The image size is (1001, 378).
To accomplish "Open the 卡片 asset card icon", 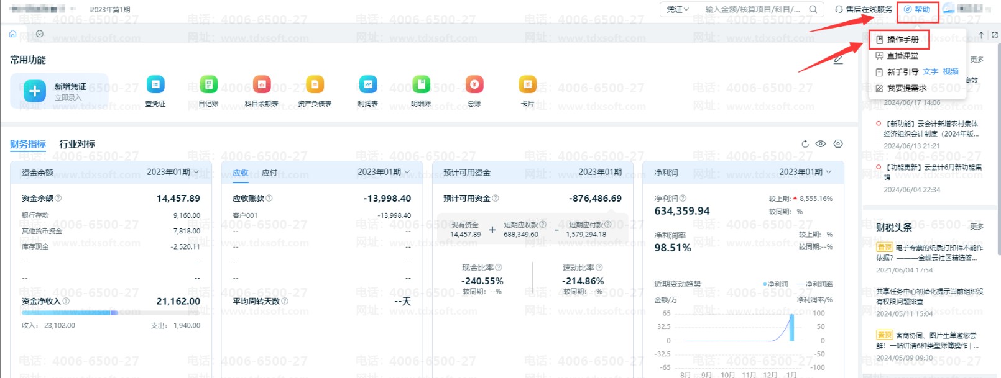I will (527, 84).
